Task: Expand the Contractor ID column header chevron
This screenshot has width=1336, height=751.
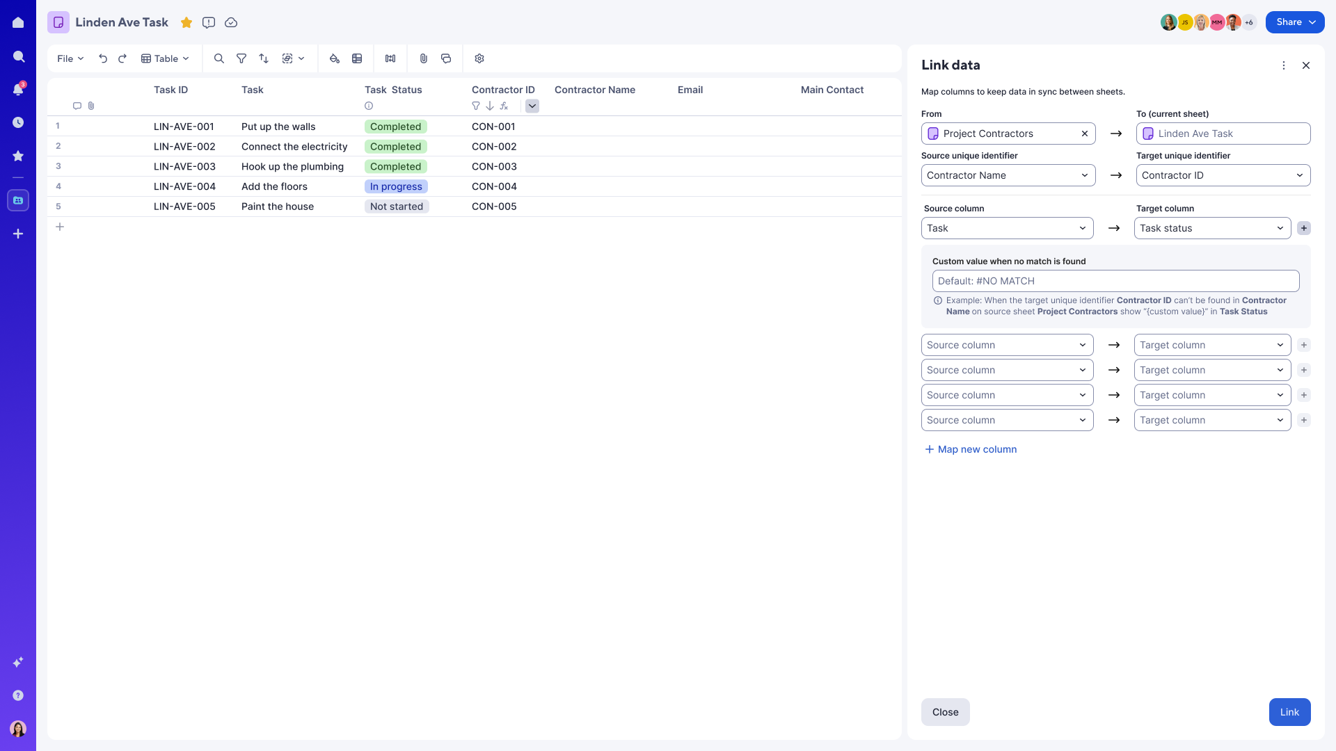Action: click(x=532, y=106)
